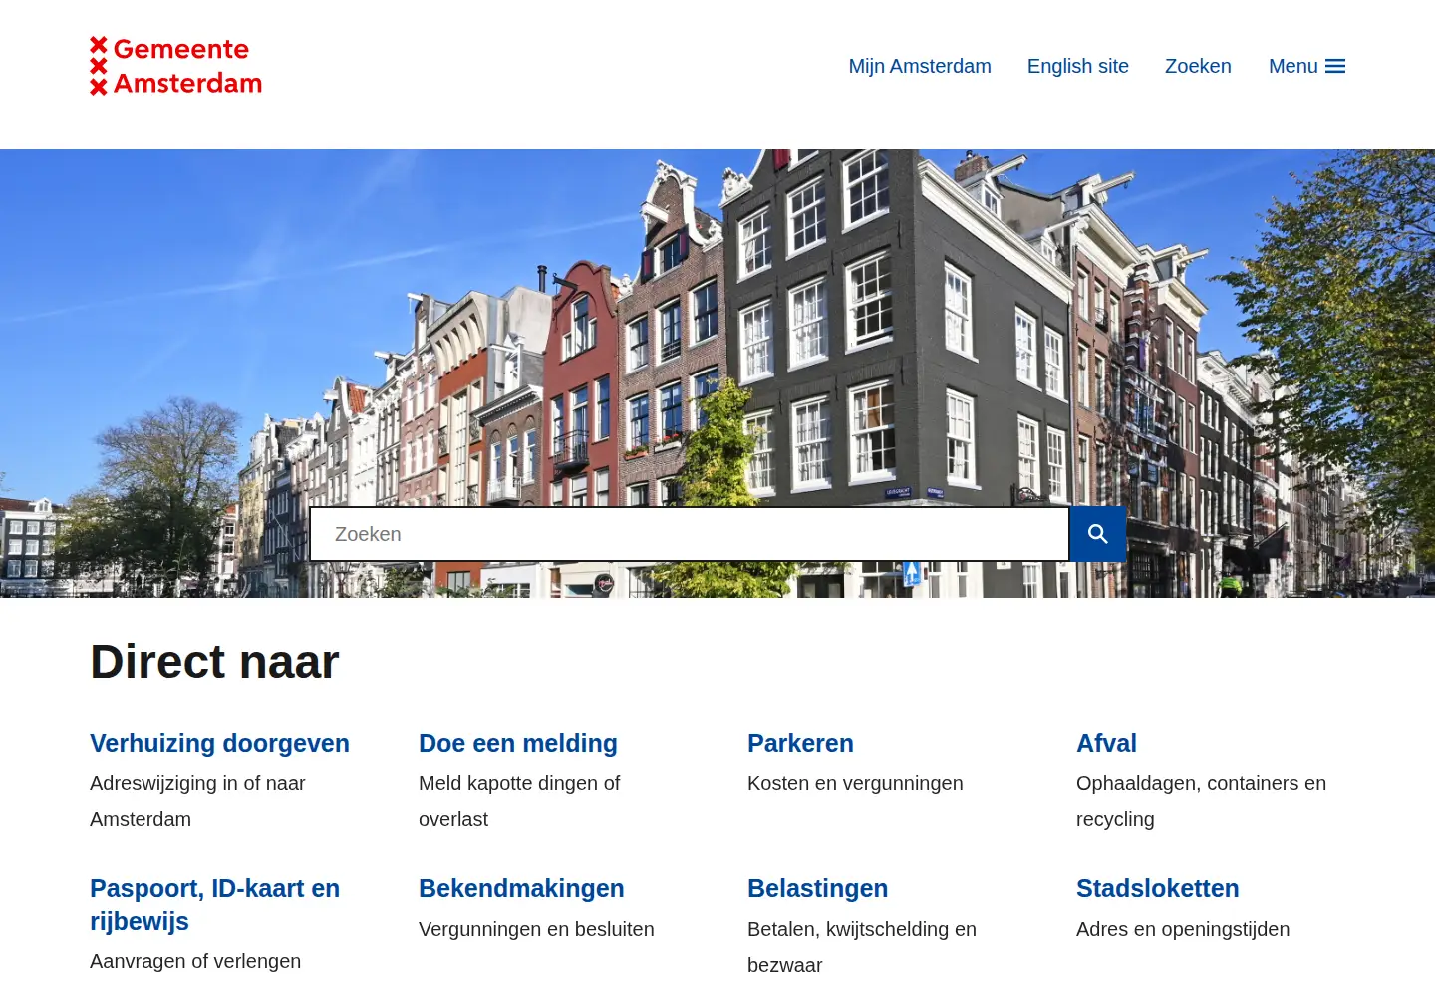Screen dimensions: 1435x996
Task: Open Zoeken in the header
Action: click(1198, 66)
